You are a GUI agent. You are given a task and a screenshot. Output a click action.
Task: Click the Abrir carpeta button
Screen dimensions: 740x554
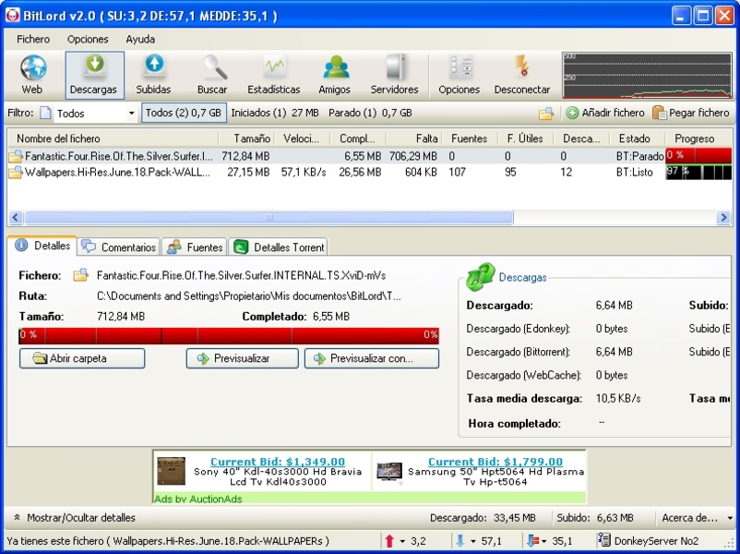tap(82, 358)
